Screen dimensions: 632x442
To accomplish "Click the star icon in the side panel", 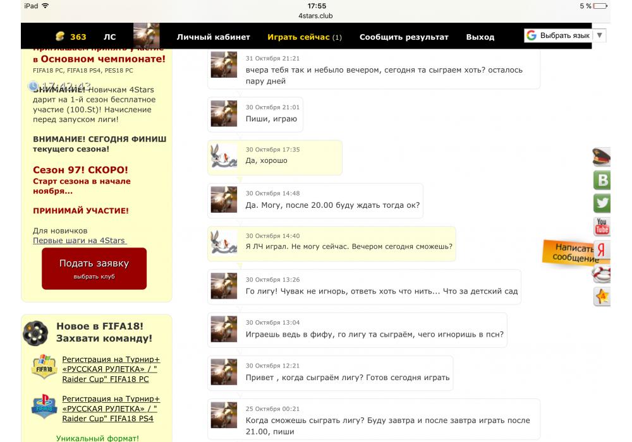I will (x=602, y=297).
